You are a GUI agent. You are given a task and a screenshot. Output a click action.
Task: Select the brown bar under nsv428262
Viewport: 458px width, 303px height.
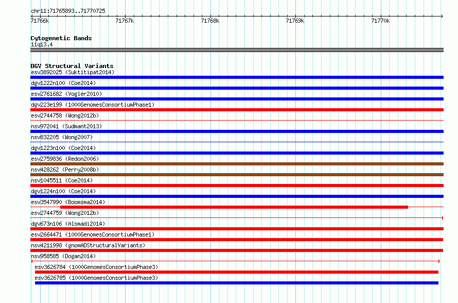coord(237,175)
